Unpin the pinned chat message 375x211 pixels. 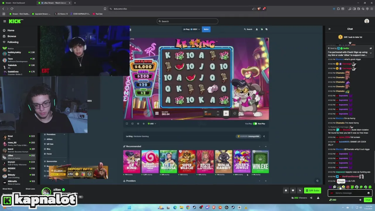coord(371,48)
